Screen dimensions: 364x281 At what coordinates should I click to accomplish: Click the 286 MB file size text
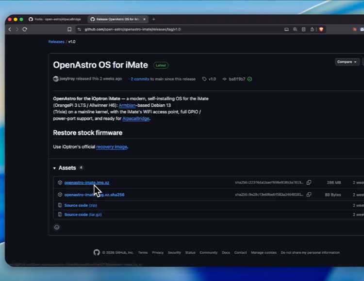(x=334, y=182)
